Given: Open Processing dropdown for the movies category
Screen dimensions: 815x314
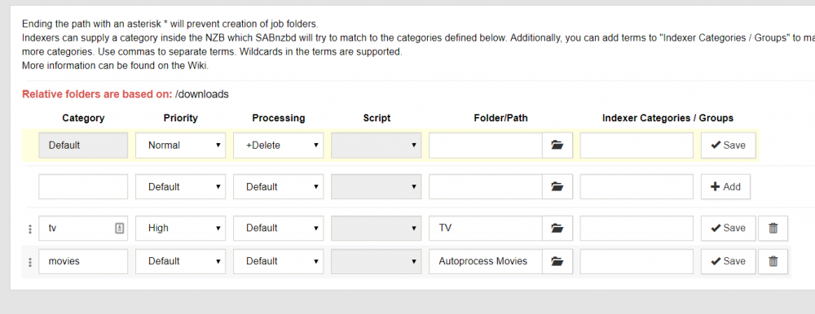Looking at the screenshot, I should (x=278, y=261).
